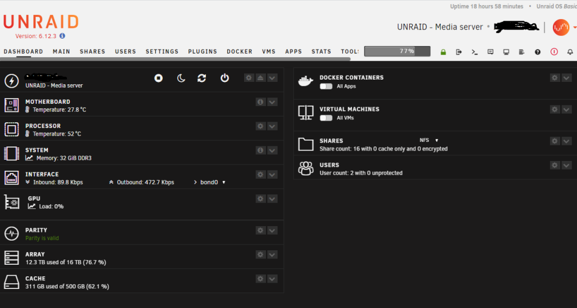
Task: Open Users settings gear
Action: coord(555,165)
